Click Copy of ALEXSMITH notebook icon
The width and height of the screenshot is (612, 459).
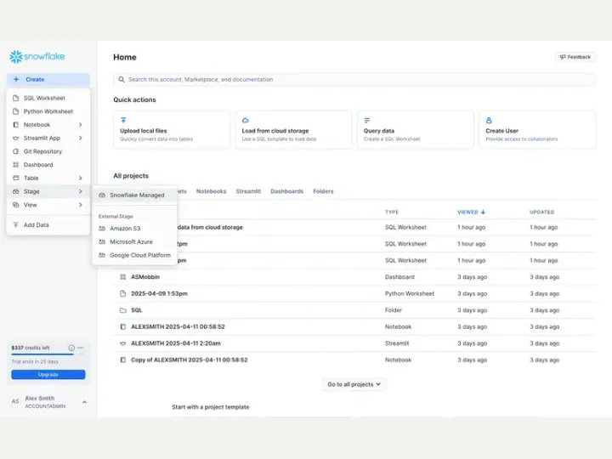click(x=123, y=360)
